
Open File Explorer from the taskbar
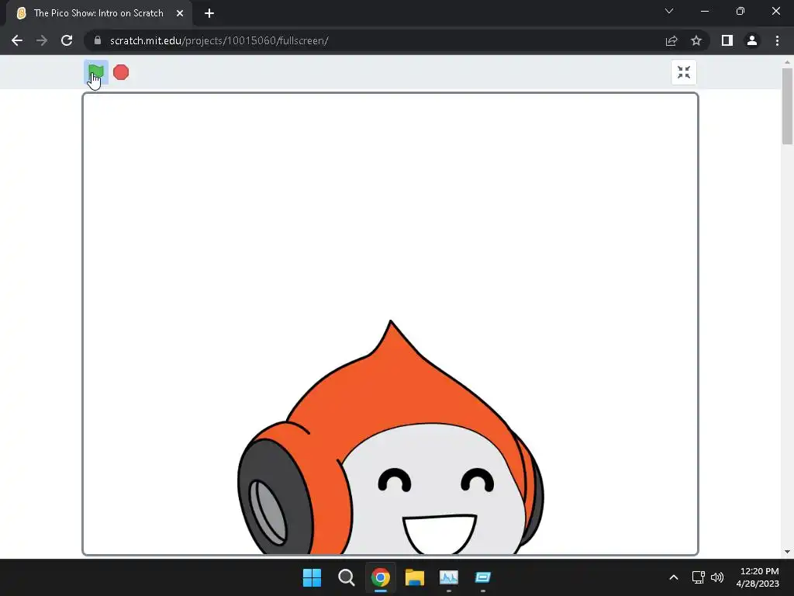(415, 577)
